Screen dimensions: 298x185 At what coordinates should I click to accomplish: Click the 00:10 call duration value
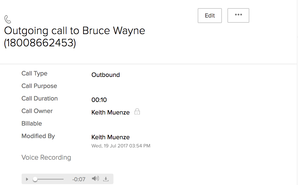click(x=99, y=100)
